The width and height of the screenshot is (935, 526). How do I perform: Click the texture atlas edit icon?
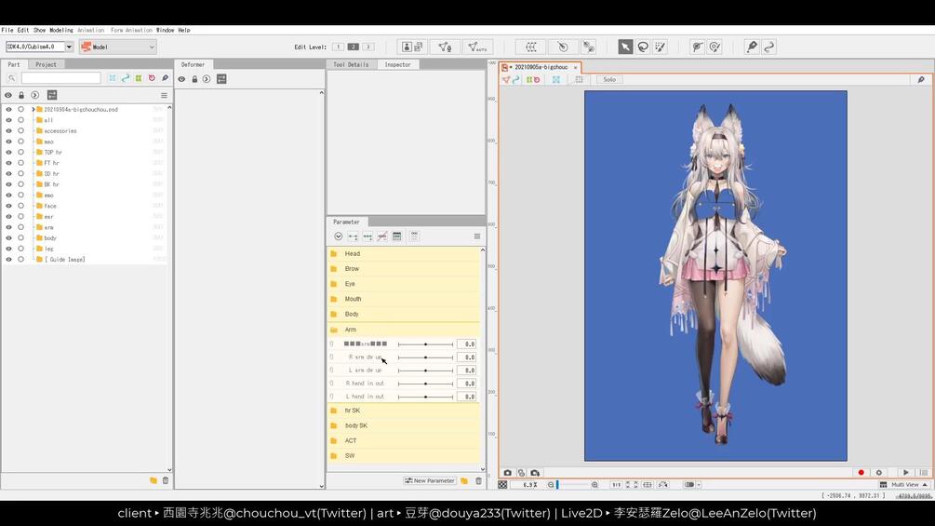pyautogui.click(x=413, y=47)
